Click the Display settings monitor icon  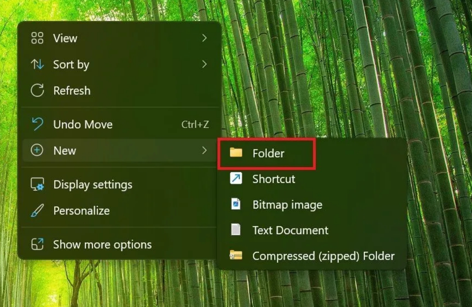tap(37, 185)
